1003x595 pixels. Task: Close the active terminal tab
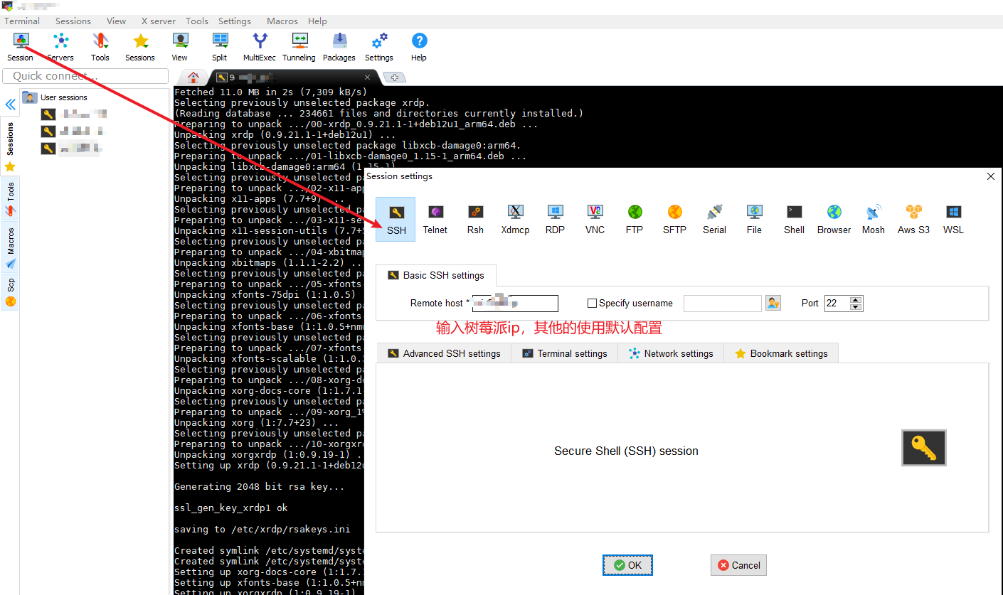(x=368, y=77)
